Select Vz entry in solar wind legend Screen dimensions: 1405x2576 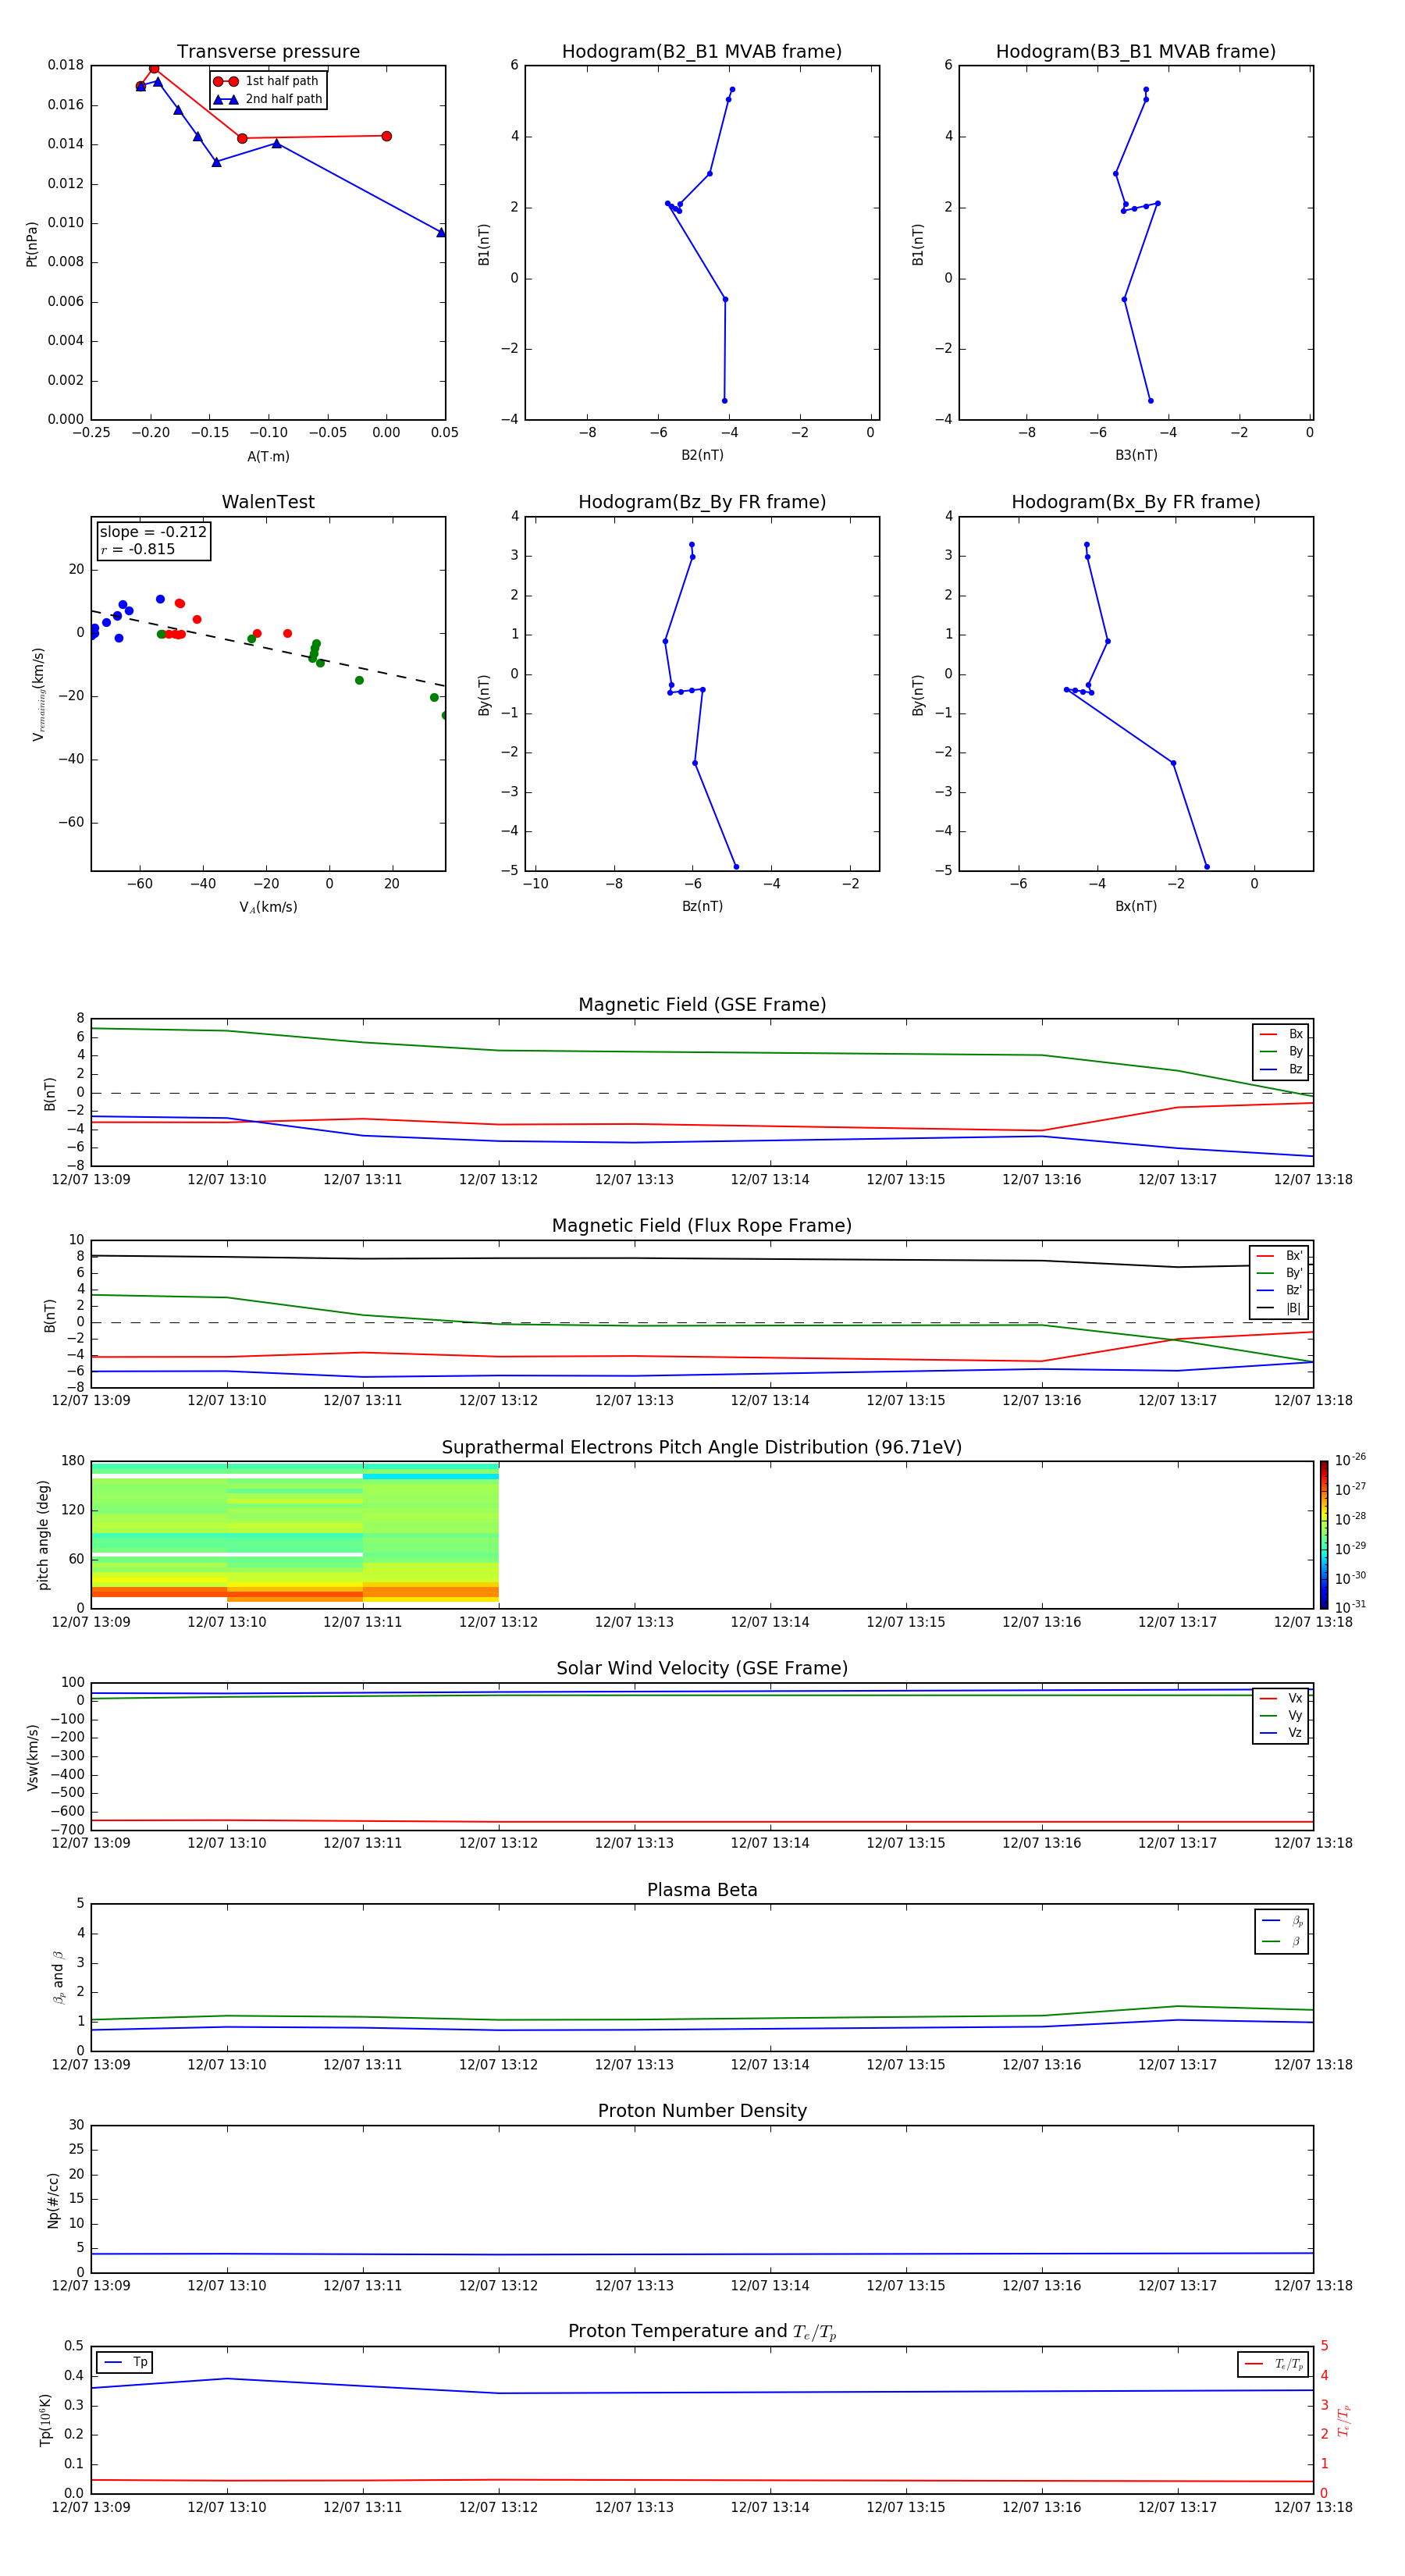point(1281,1733)
